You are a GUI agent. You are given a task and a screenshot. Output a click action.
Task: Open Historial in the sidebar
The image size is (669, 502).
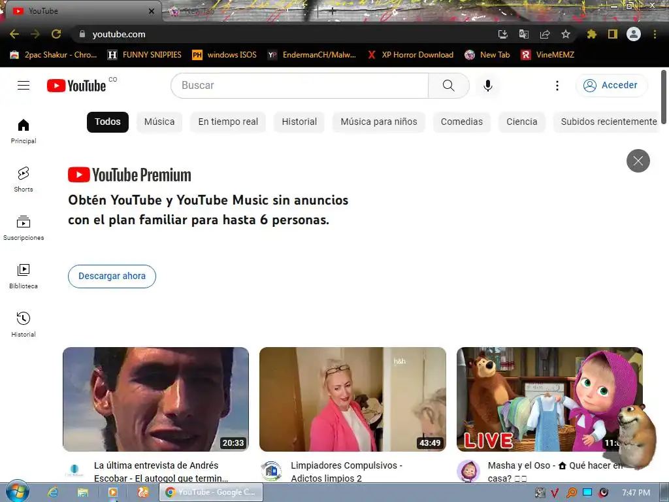click(x=24, y=324)
